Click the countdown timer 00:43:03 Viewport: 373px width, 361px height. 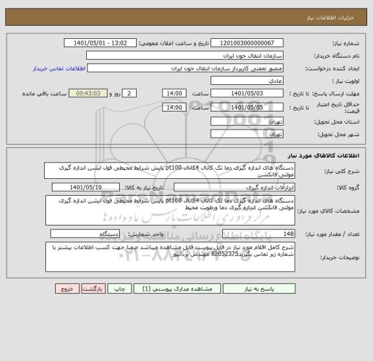pyautogui.click(x=88, y=93)
